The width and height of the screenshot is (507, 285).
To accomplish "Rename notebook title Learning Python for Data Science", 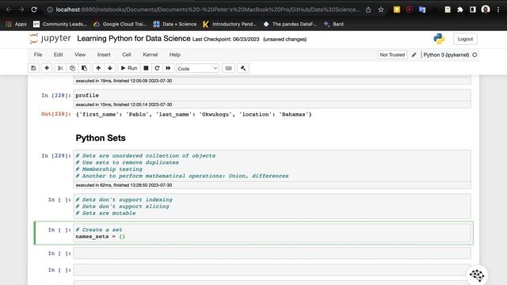I will click(x=134, y=39).
